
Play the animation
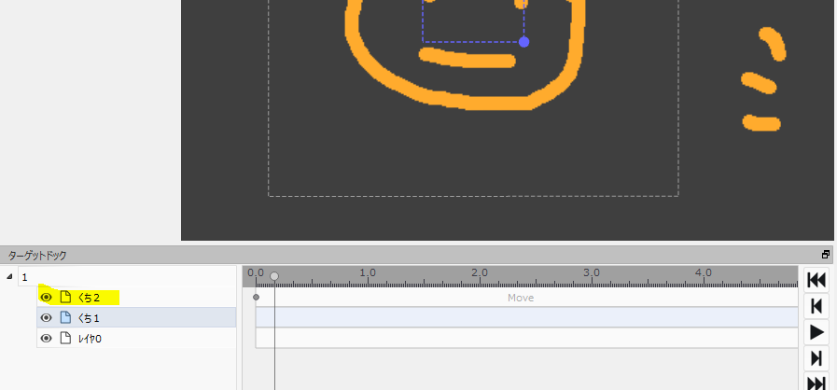[x=816, y=332]
